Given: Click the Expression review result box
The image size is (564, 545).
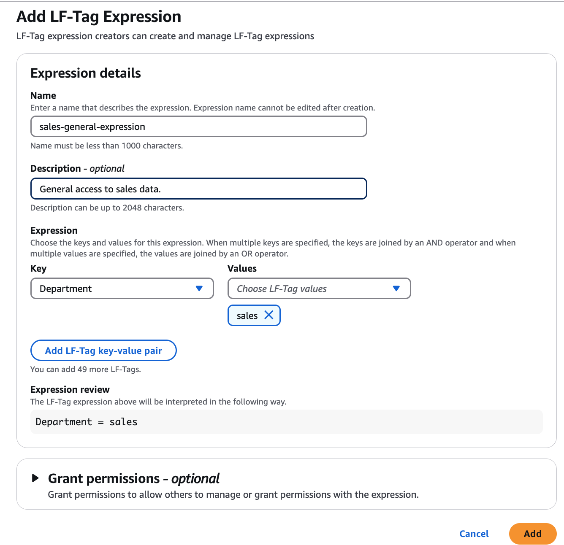Looking at the screenshot, I should coord(286,422).
